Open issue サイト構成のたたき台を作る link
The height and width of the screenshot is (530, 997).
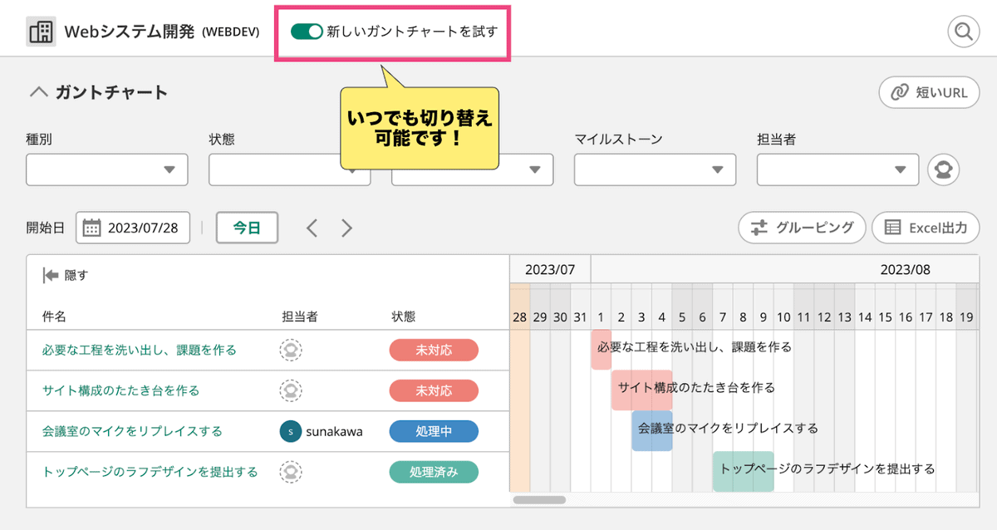click(121, 390)
